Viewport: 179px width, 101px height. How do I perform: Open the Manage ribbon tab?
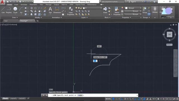coord(48,4)
